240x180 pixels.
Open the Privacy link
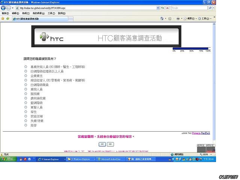pyautogui.click(x=196, y=133)
